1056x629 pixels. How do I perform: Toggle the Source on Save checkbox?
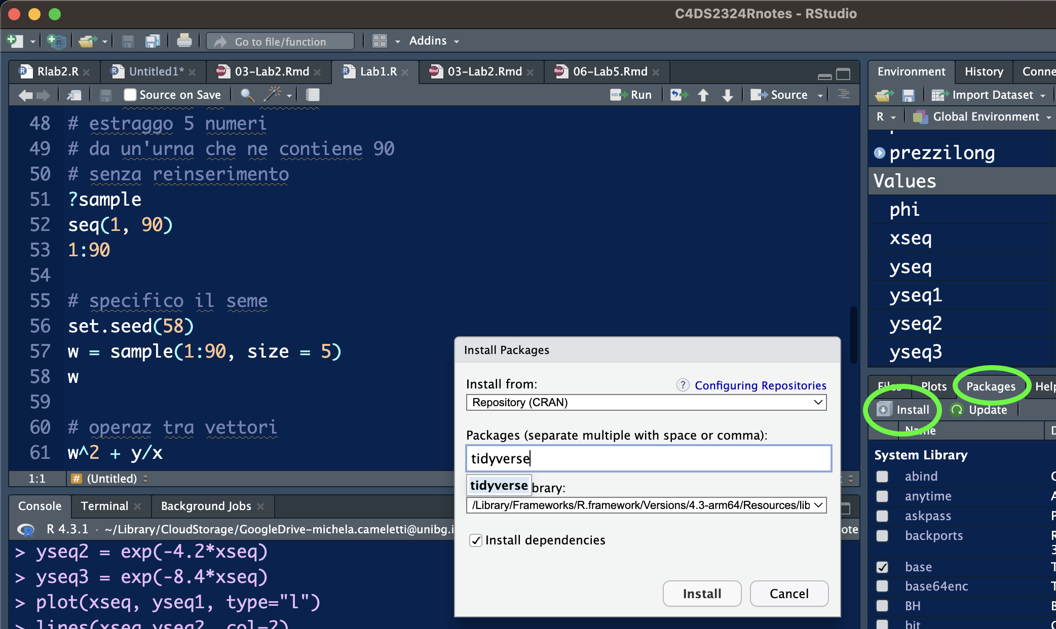[x=130, y=95]
